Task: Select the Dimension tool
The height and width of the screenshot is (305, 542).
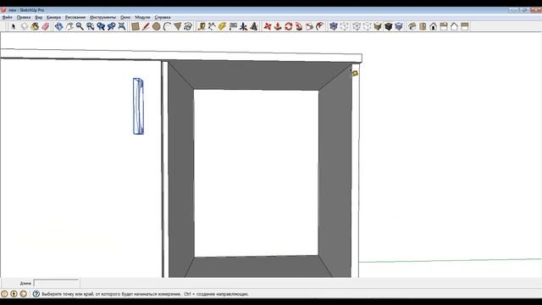Action: point(212,26)
